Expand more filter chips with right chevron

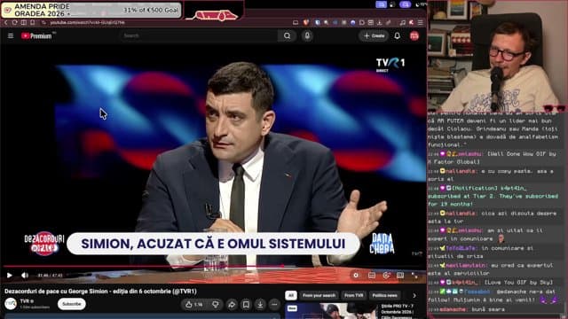tap(414, 295)
